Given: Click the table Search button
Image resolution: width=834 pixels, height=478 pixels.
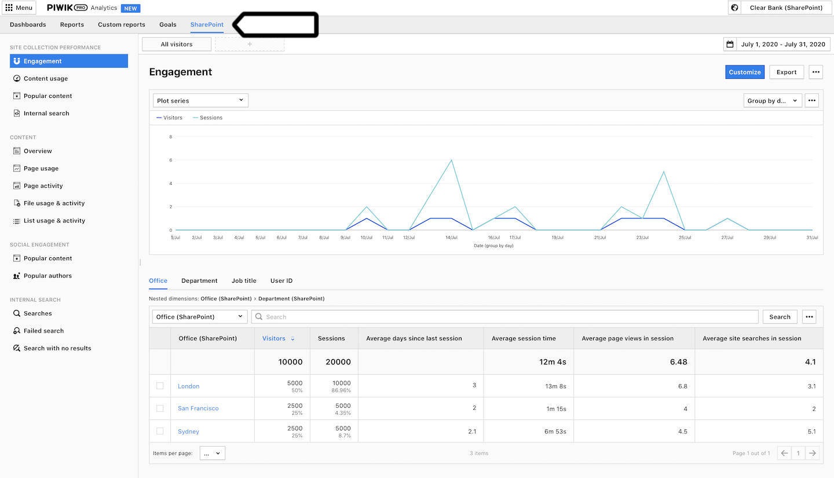Looking at the screenshot, I should [780, 316].
